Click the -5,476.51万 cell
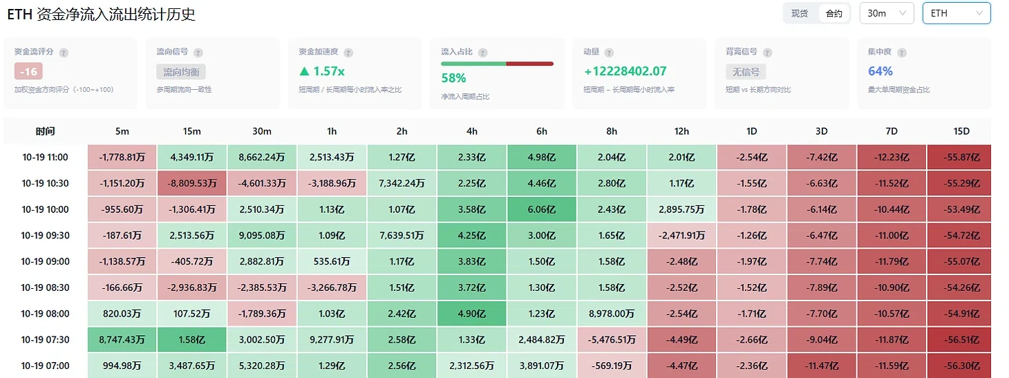Viewport: 1009px width, 378px height. click(x=612, y=339)
